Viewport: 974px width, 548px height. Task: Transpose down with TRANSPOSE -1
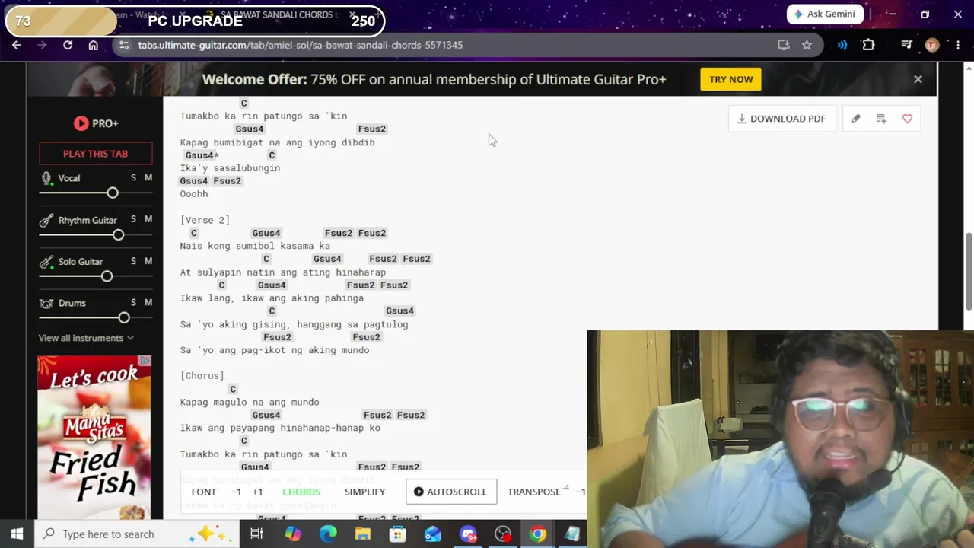click(x=581, y=492)
